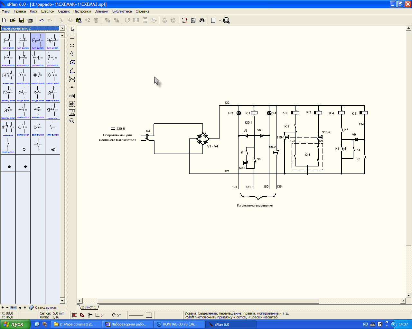Click the scissors cut icon
This screenshot has height=329, width=412.
coord(61,20)
